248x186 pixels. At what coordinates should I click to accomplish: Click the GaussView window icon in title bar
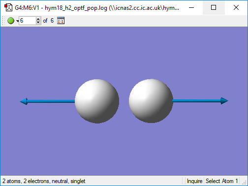click(x=8, y=7)
